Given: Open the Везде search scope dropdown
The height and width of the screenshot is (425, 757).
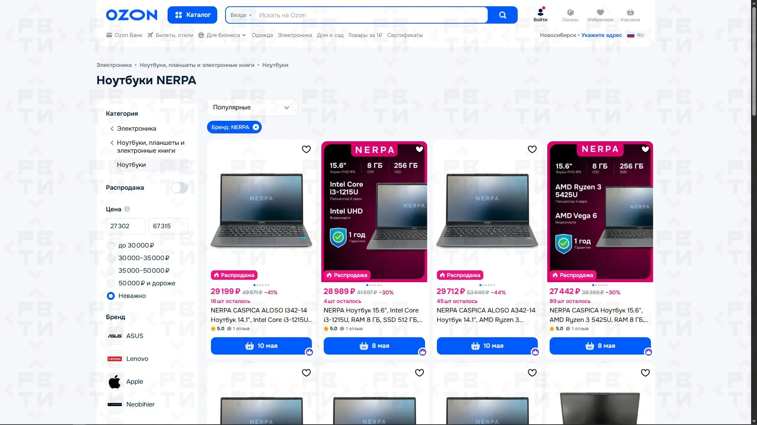Looking at the screenshot, I should 241,15.
